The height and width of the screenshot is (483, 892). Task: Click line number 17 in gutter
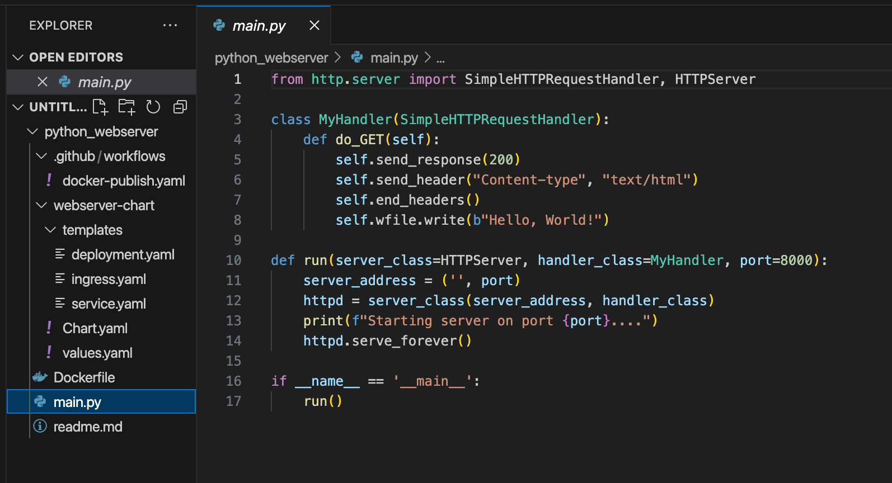point(233,401)
